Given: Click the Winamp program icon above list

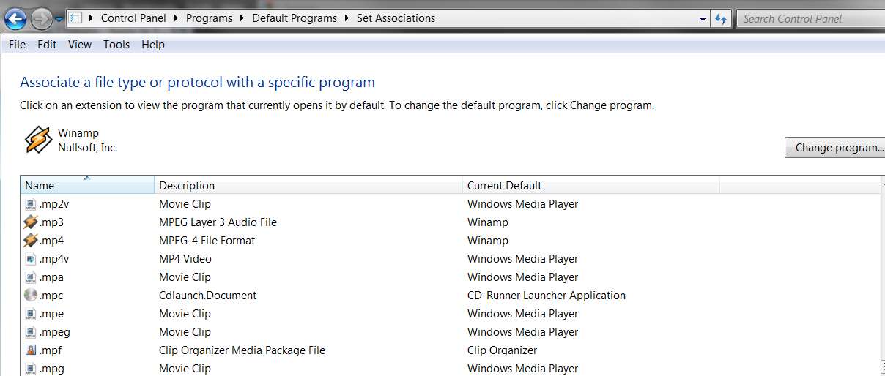Looking at the screenshot, I should 38,140.
